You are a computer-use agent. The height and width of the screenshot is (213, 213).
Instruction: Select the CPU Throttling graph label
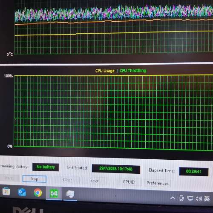click(x=133, y=70)
